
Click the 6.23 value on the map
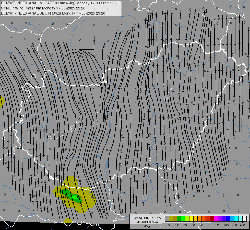[x=107, y=181]
